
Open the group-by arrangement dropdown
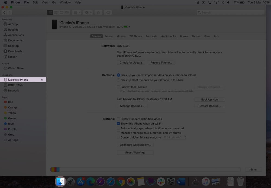pos(77,12)
